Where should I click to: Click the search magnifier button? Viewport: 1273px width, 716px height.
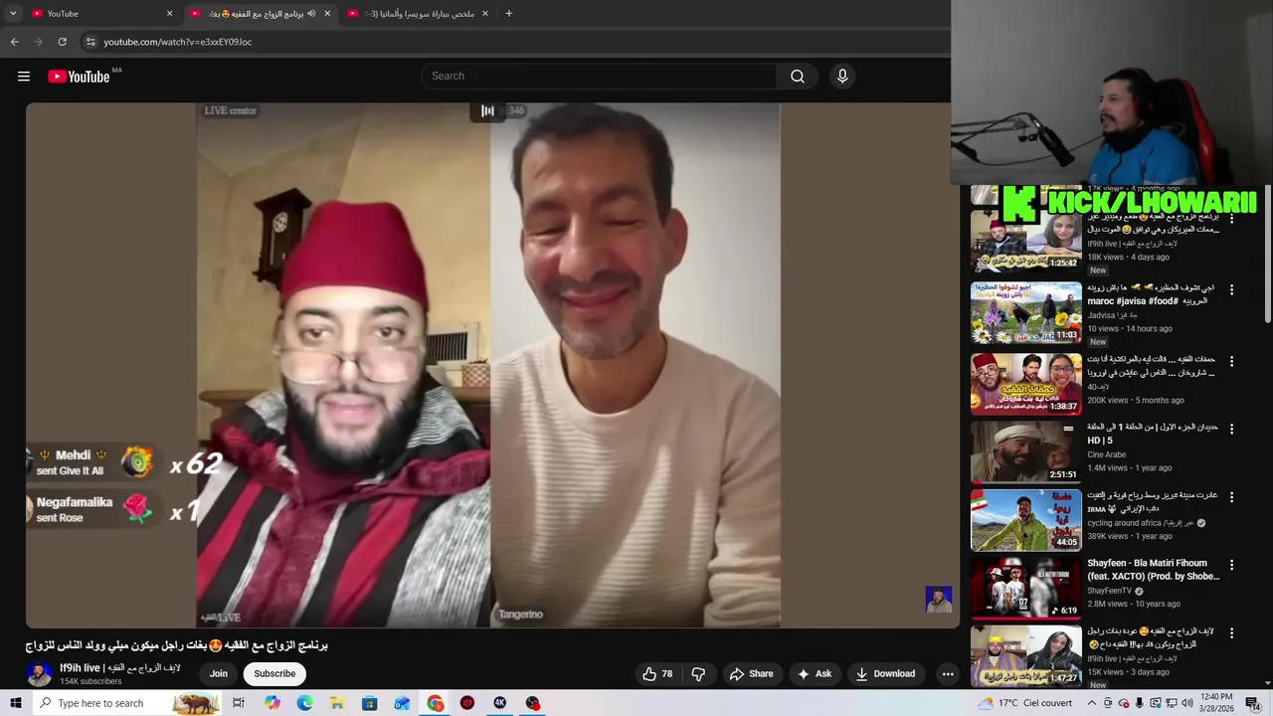(798, 77)
